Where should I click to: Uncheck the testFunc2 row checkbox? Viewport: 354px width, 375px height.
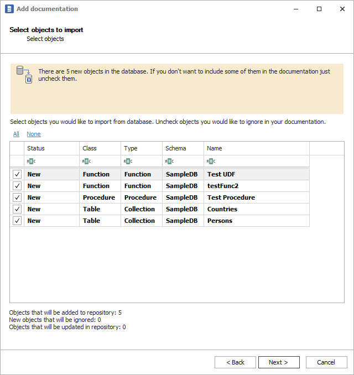click(x=17, y=186)
